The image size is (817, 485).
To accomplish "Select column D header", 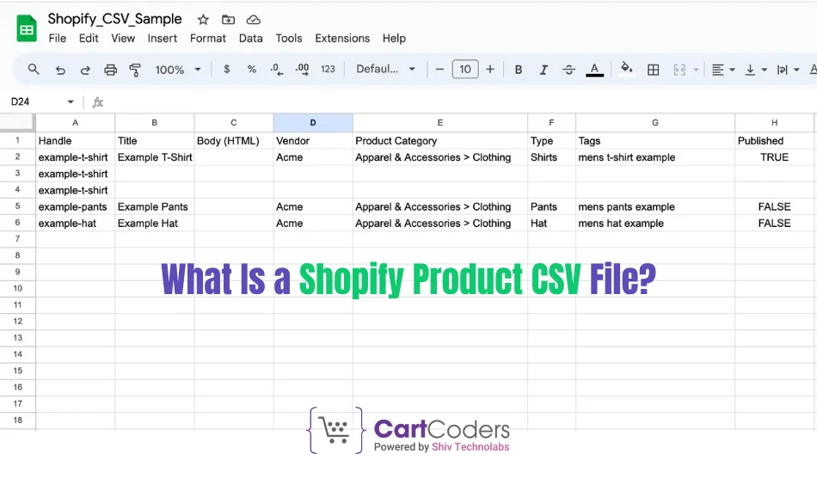I will pyautogui.click(x=313, y=122).
